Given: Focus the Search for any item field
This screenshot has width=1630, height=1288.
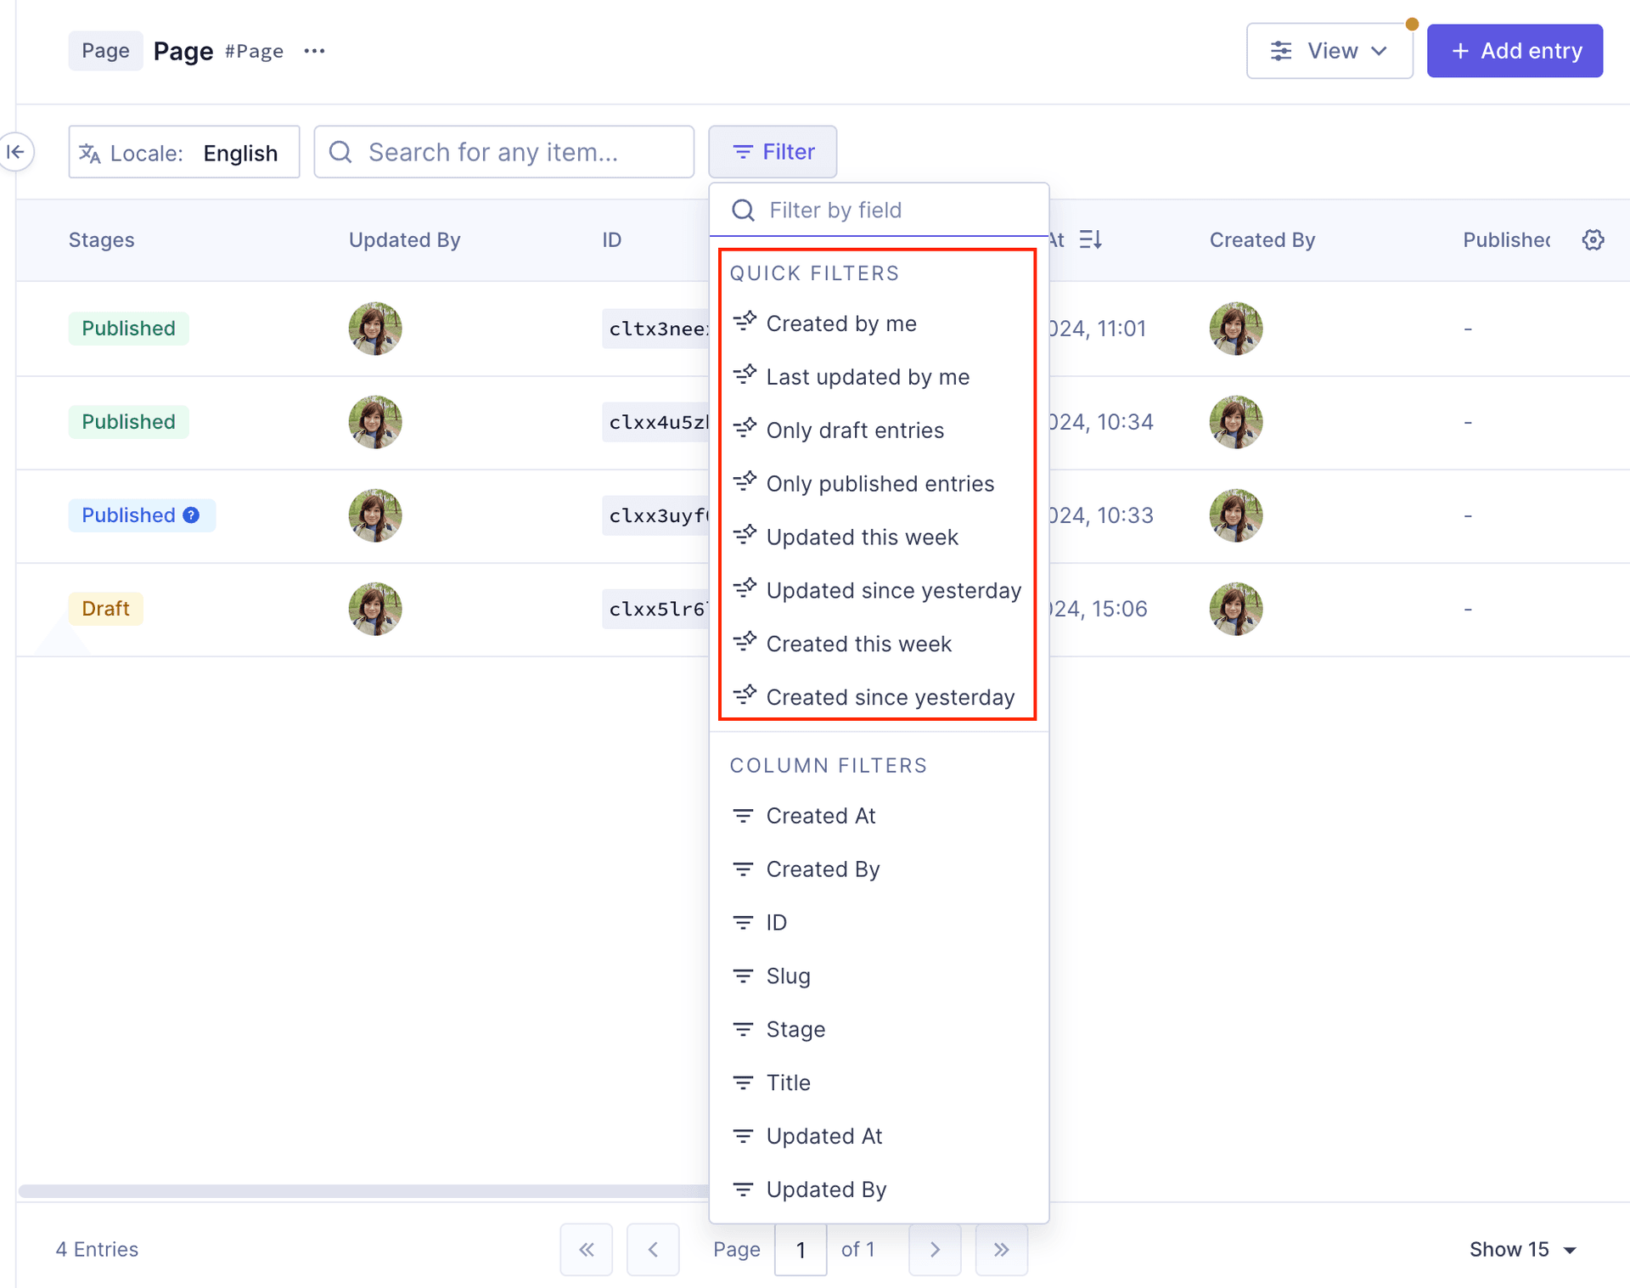Looking at the screenshot, I should (504, 152).
